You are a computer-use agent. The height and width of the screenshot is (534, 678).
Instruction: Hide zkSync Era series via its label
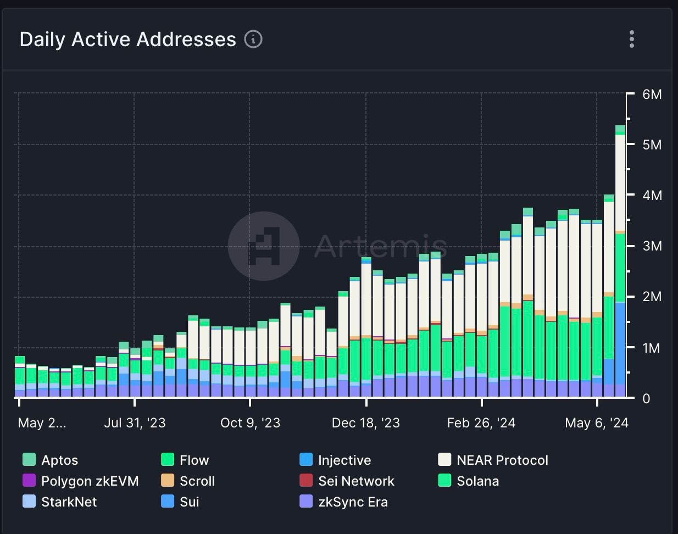353,502
